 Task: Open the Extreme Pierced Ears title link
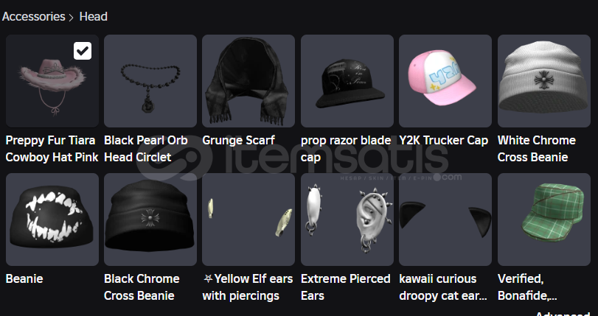point(346,287)
